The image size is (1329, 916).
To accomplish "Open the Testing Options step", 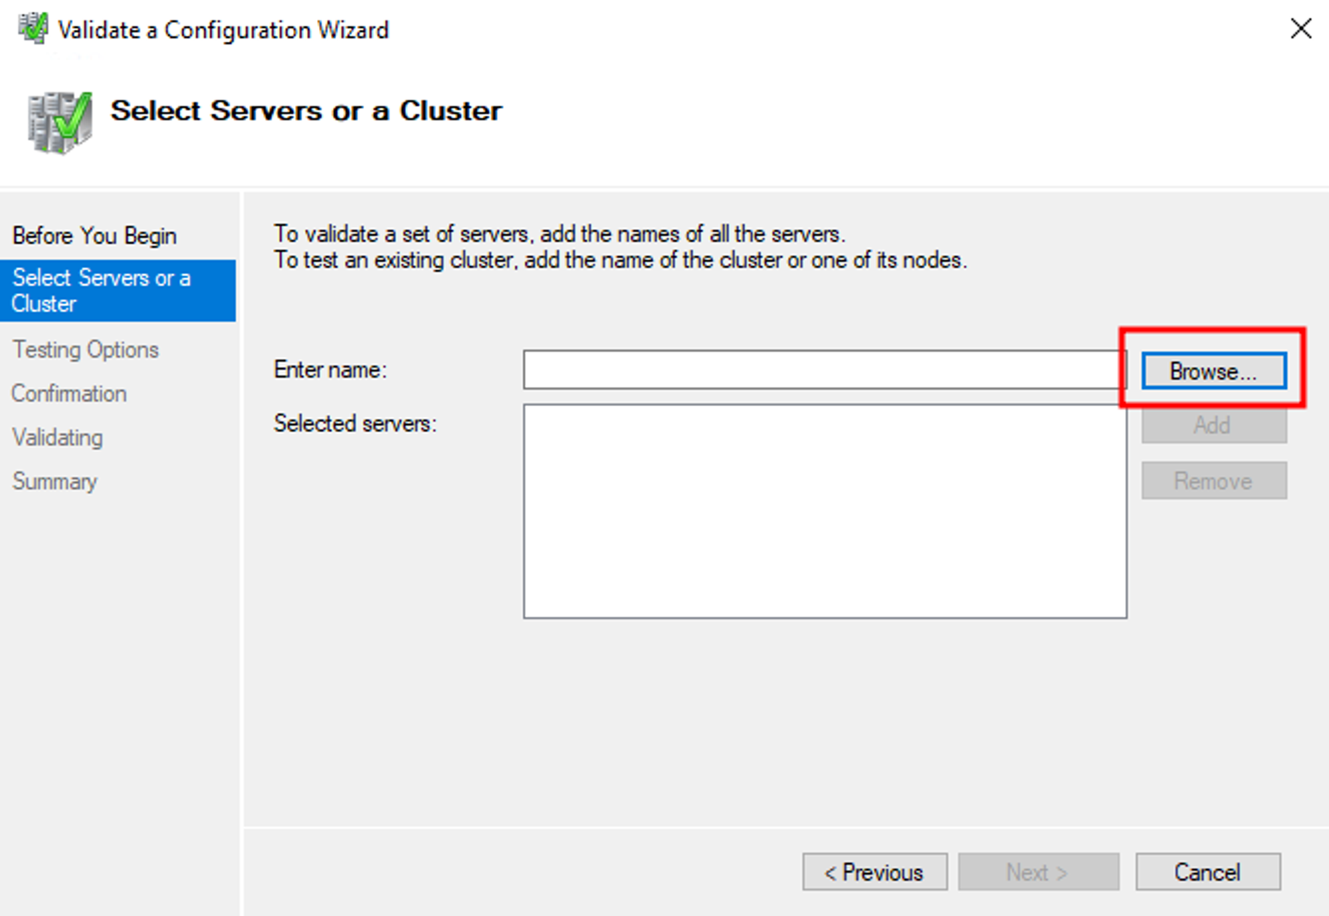I will [86, 350].
